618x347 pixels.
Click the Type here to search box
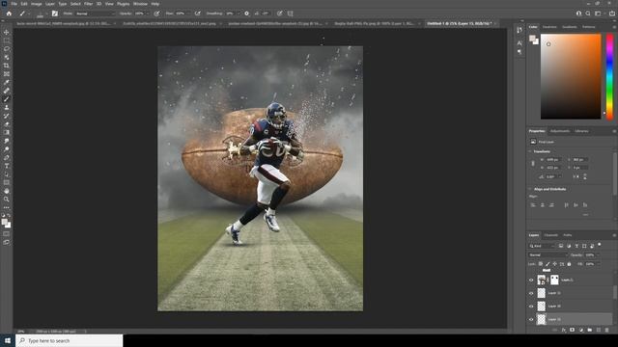pos(70,340)
